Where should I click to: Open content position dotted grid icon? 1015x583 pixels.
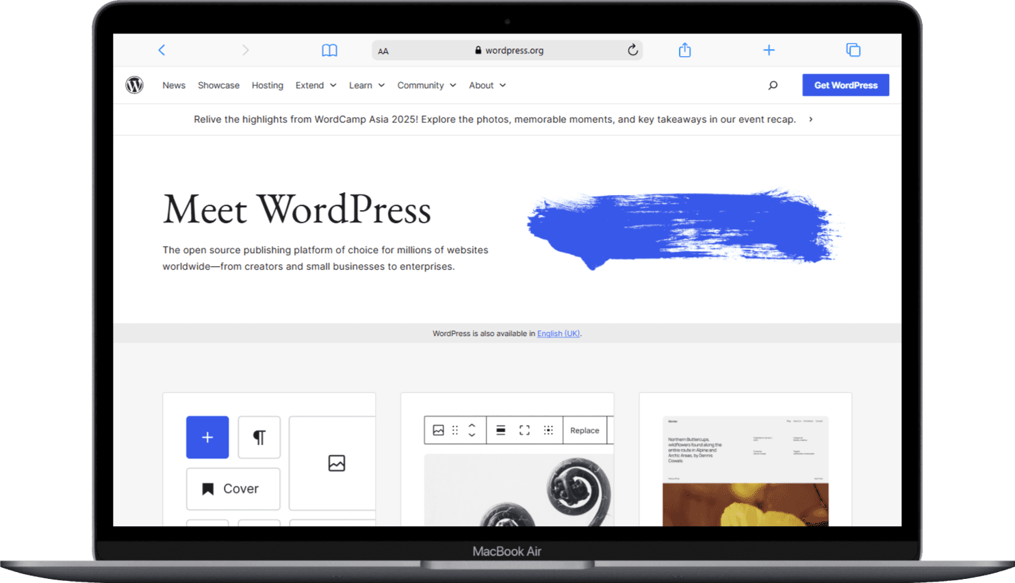tap(548, 430)
